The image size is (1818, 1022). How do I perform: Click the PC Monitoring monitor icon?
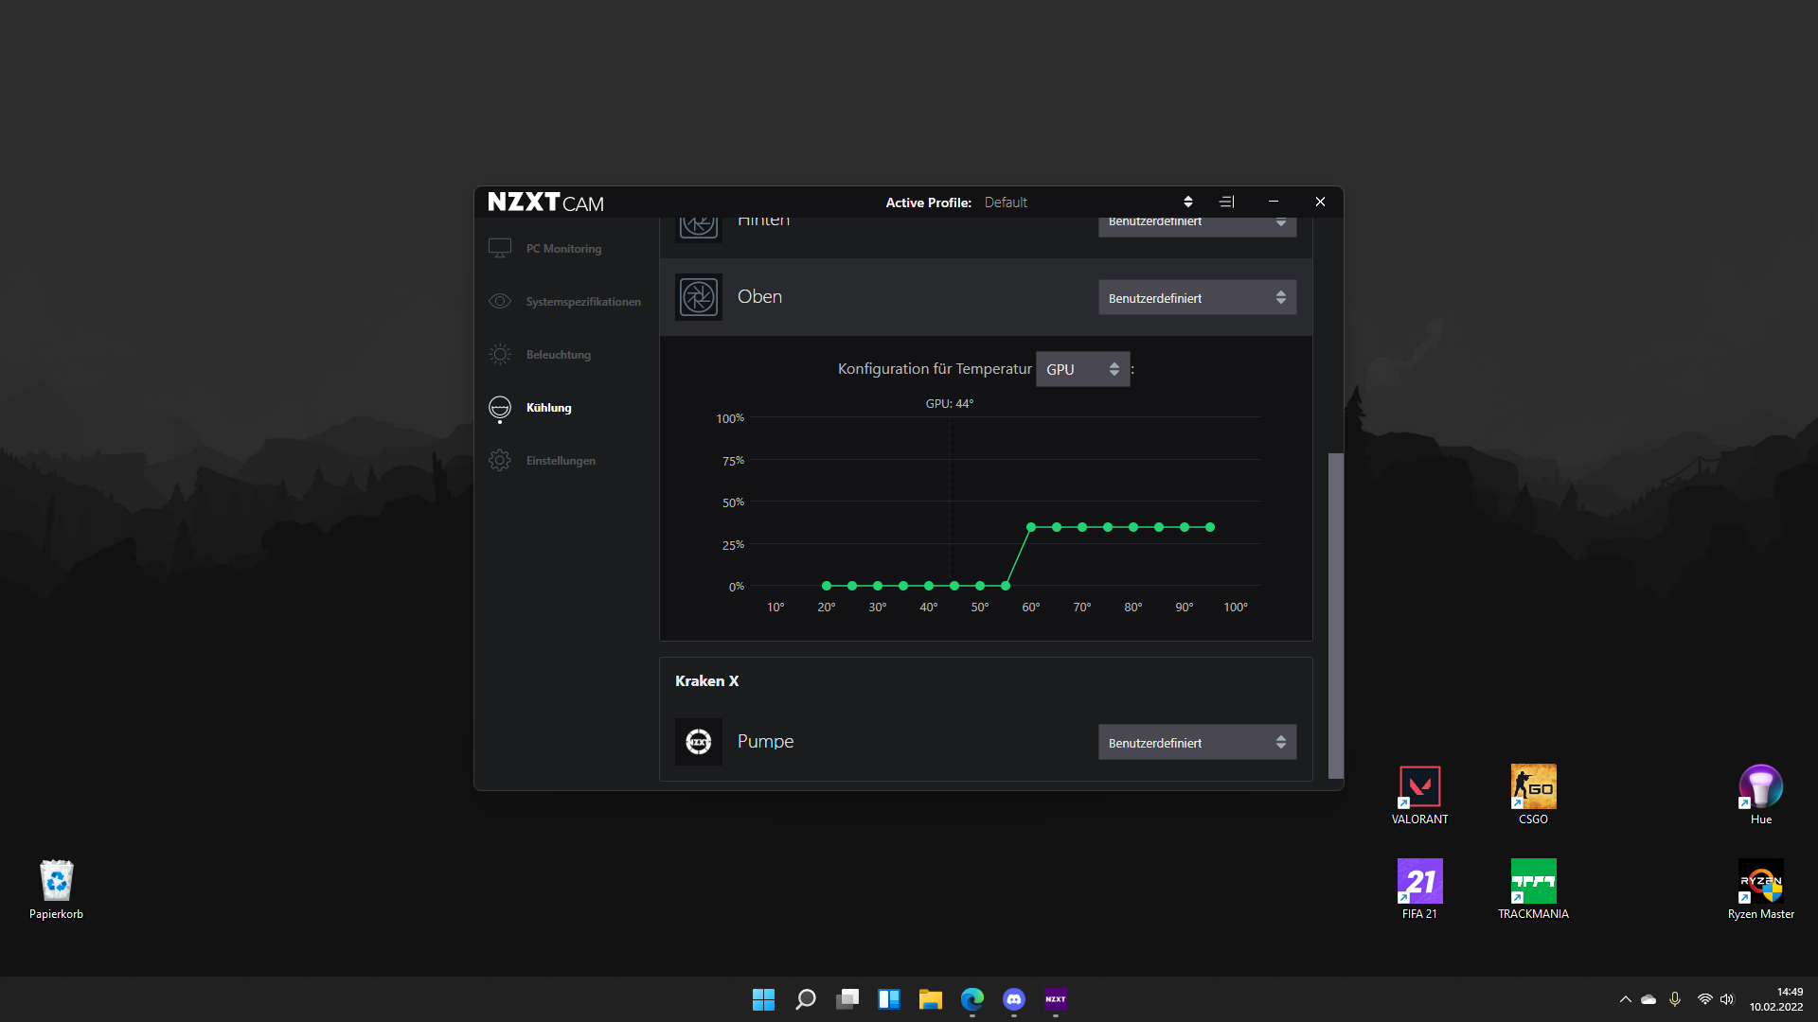(500, 248)
